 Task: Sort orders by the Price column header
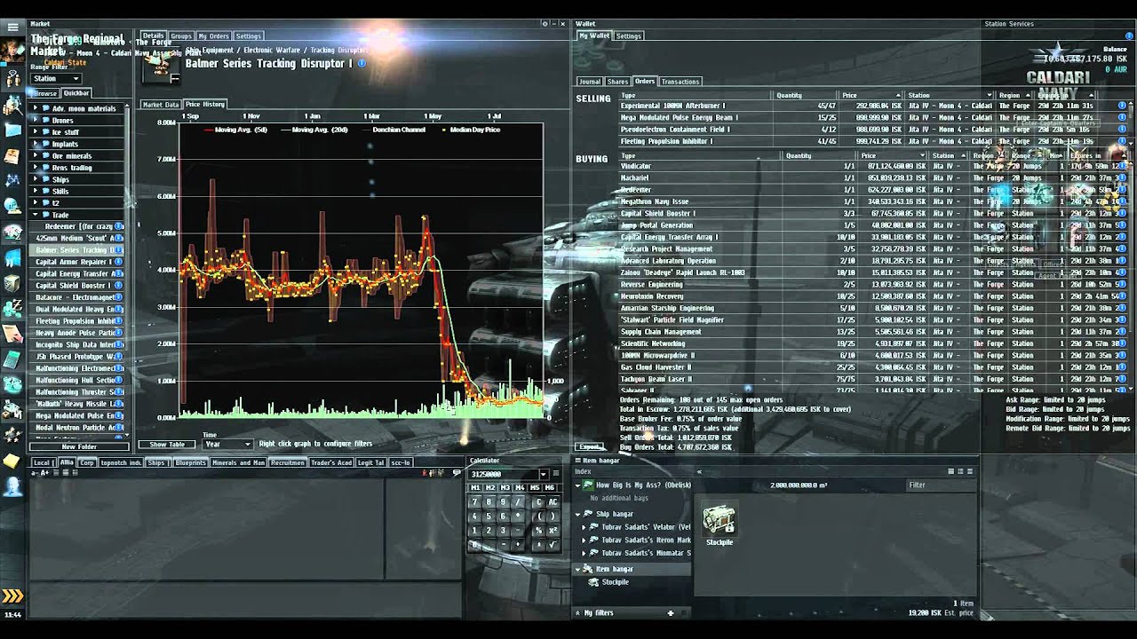point(870,95)
